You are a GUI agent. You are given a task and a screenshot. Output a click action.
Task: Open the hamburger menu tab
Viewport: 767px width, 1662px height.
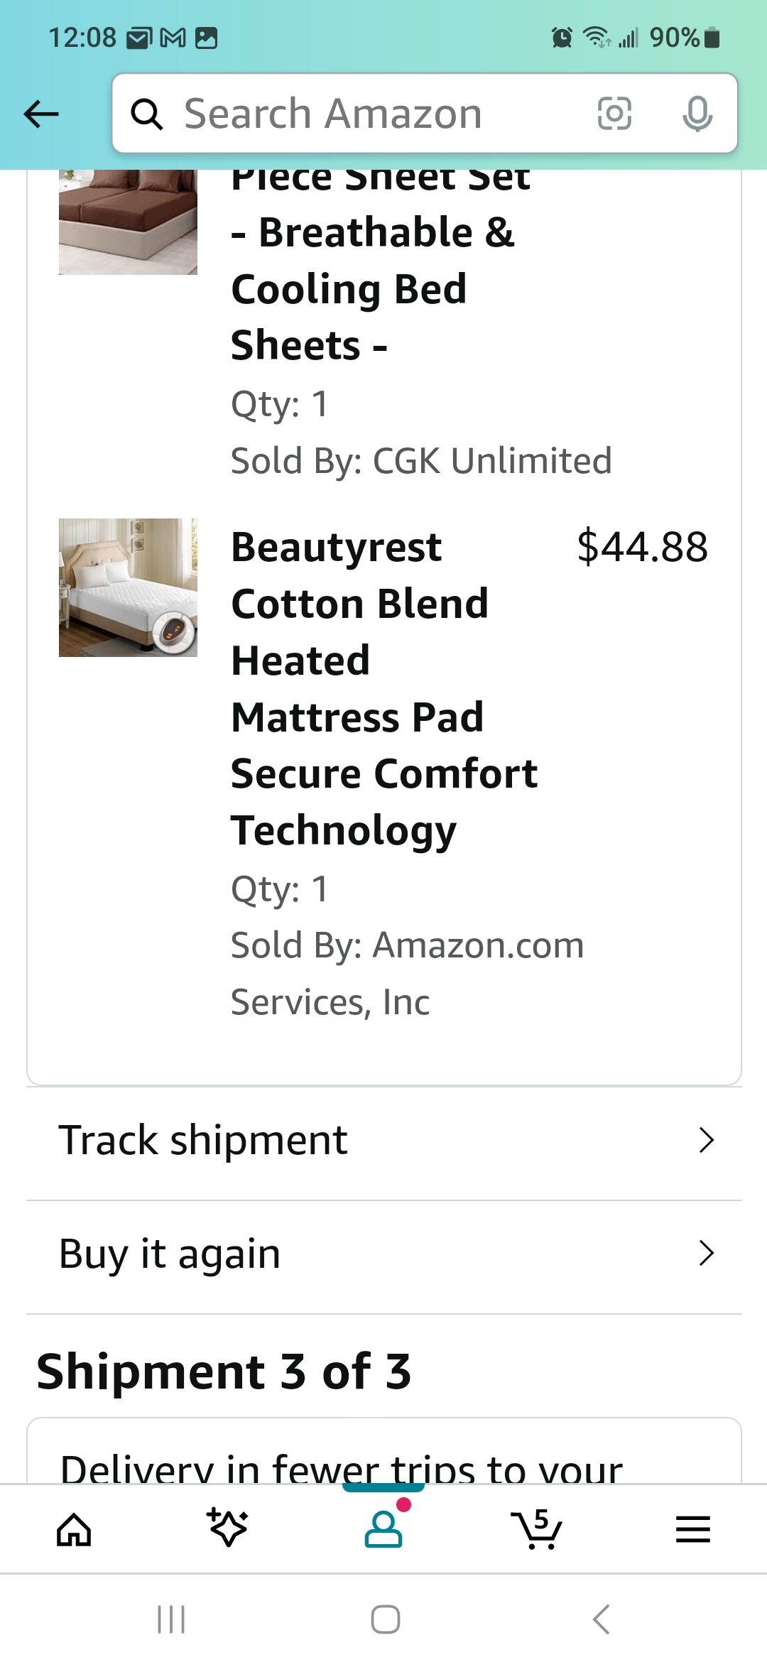(x=693, y=1529)
